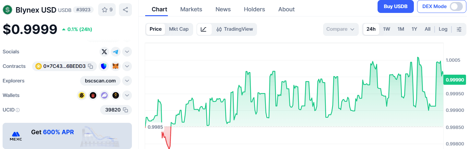The width and height of the screenshot is (467, 149).
Task: Click the 0x7C43...6BEDD3 contract address
Action: point(64,66)
